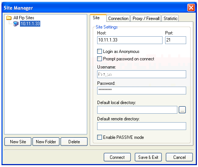
Task: Cancel the Site Manager dialog
Action: 179,157
